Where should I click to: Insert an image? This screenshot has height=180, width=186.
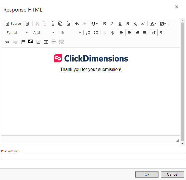(x=31, y=42)
